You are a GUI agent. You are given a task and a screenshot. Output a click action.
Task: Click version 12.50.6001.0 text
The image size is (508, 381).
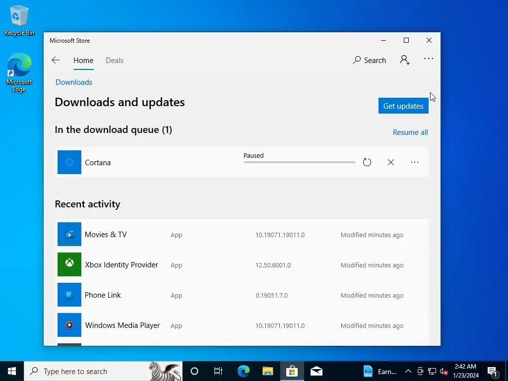(x=273, y=265)
